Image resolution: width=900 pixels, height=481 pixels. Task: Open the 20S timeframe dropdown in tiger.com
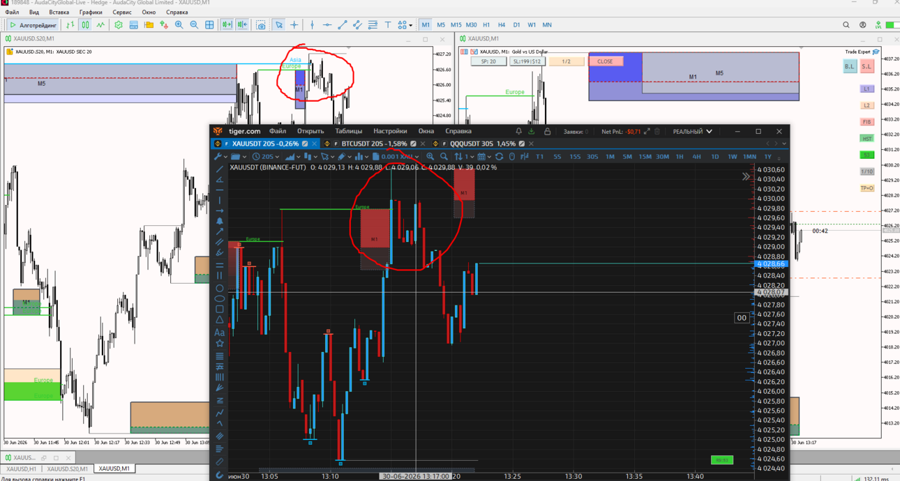[x=265, y=157]
